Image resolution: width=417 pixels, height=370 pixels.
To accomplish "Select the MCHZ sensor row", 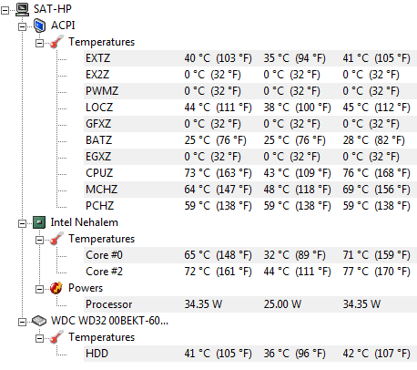I will (250, 190).
